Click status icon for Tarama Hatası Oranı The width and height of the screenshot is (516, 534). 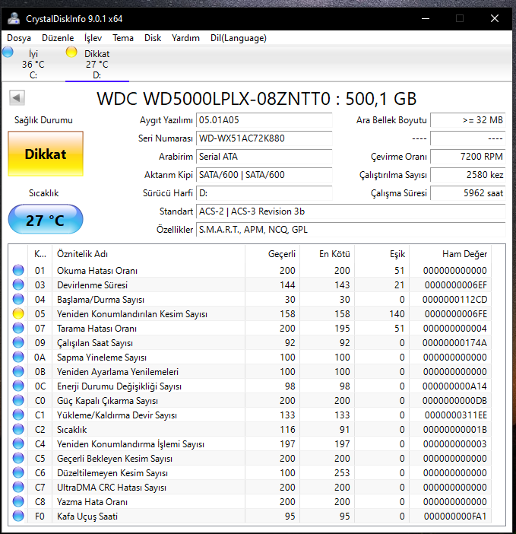click(x=18, y=328)
